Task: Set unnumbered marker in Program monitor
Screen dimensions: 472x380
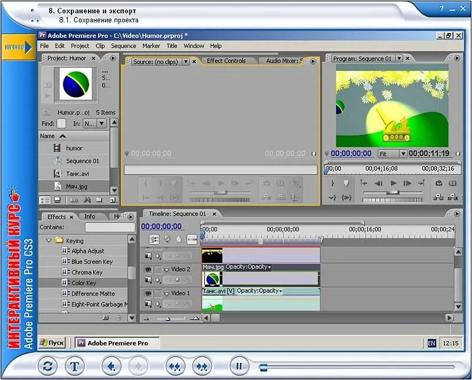Action: (x=346, y=183)
